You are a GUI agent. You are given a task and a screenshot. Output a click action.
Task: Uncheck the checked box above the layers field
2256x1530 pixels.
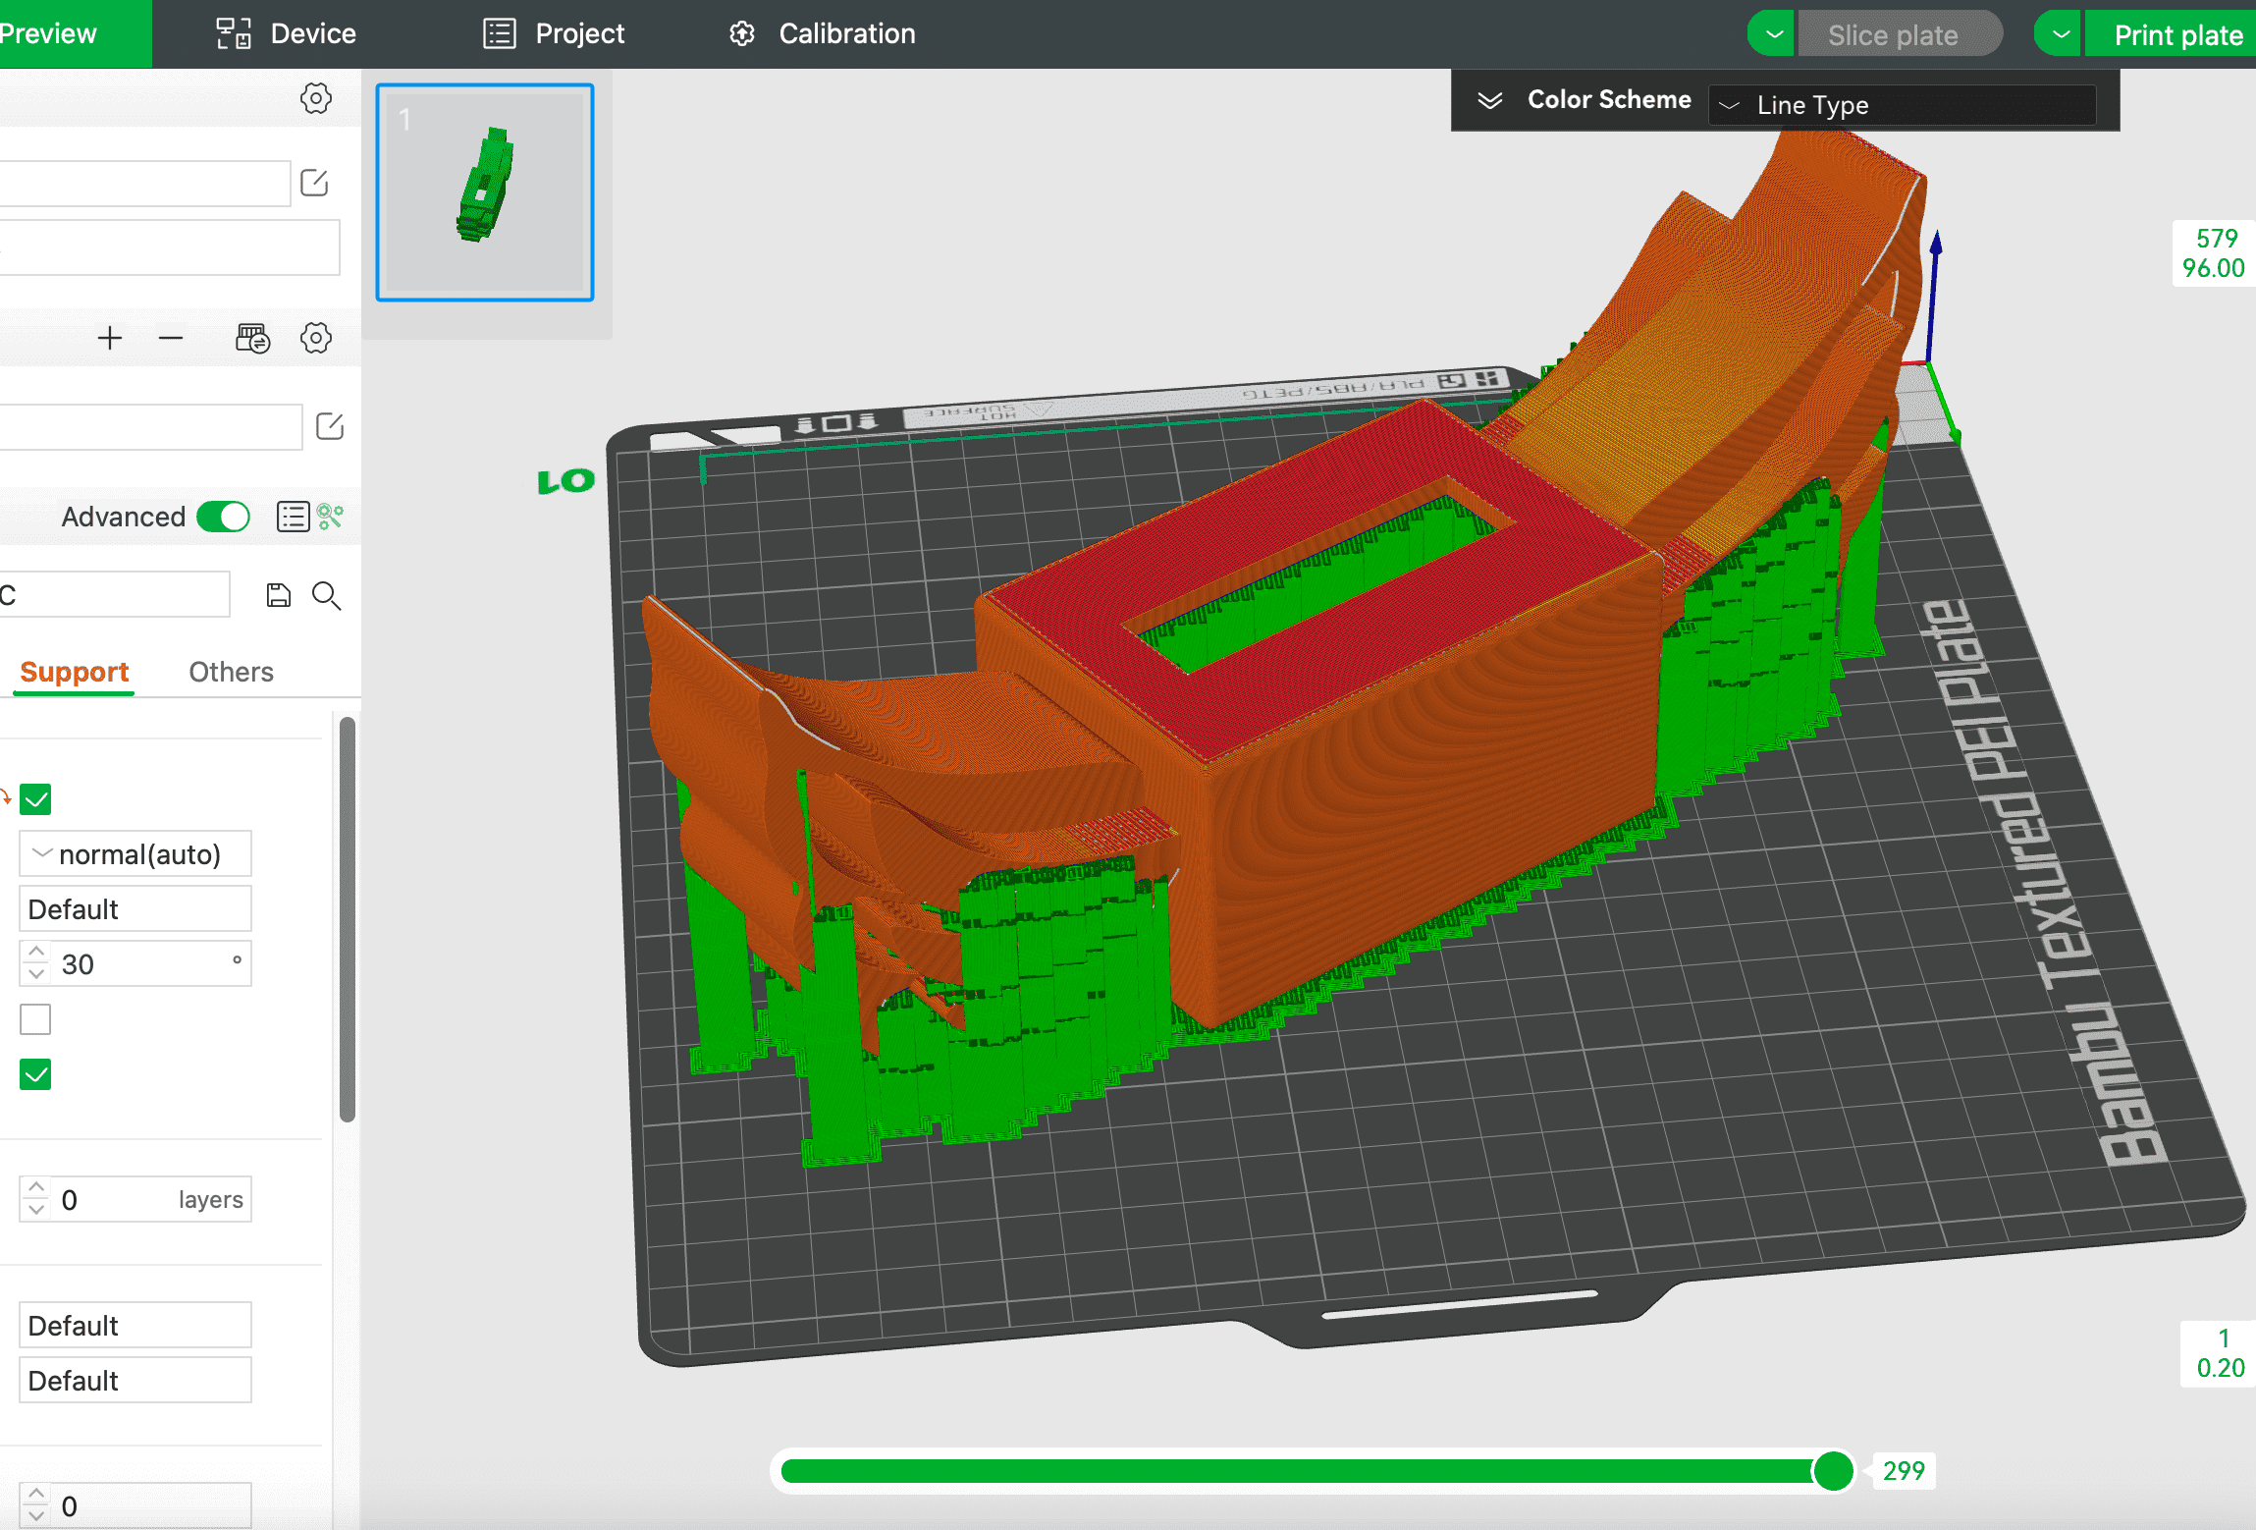pyautogui.click(x=35, y=1074)
